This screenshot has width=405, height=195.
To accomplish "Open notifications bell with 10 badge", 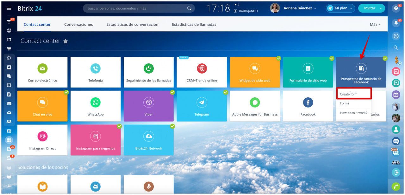I will (x=396, y=23).
